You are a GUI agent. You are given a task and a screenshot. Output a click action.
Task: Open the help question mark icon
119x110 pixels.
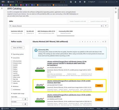(80, 2)
